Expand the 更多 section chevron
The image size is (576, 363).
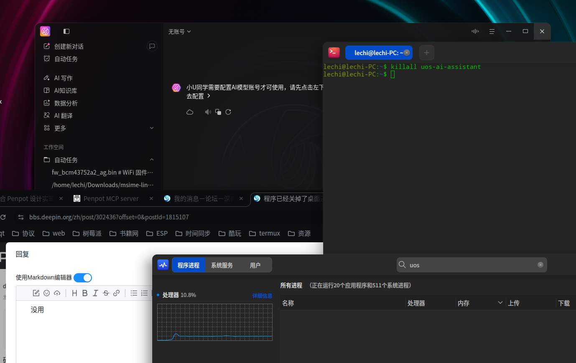coord(152,128)
